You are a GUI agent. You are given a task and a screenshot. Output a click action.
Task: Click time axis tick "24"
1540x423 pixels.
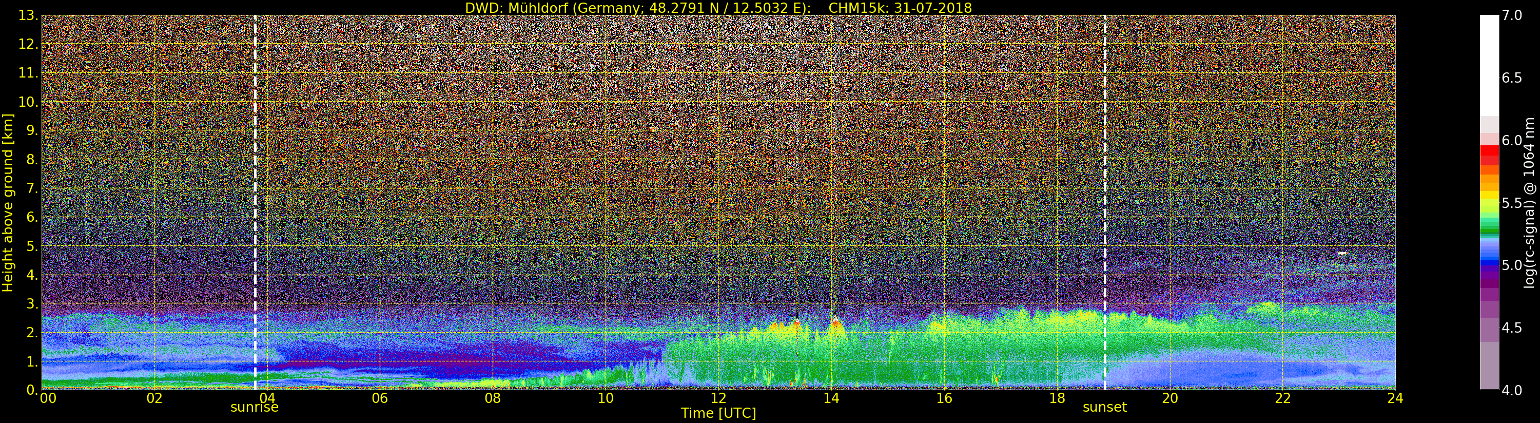(x=1395, y=398)
